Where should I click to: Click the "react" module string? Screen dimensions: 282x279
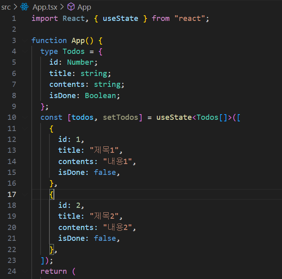[x=189, y=18]
